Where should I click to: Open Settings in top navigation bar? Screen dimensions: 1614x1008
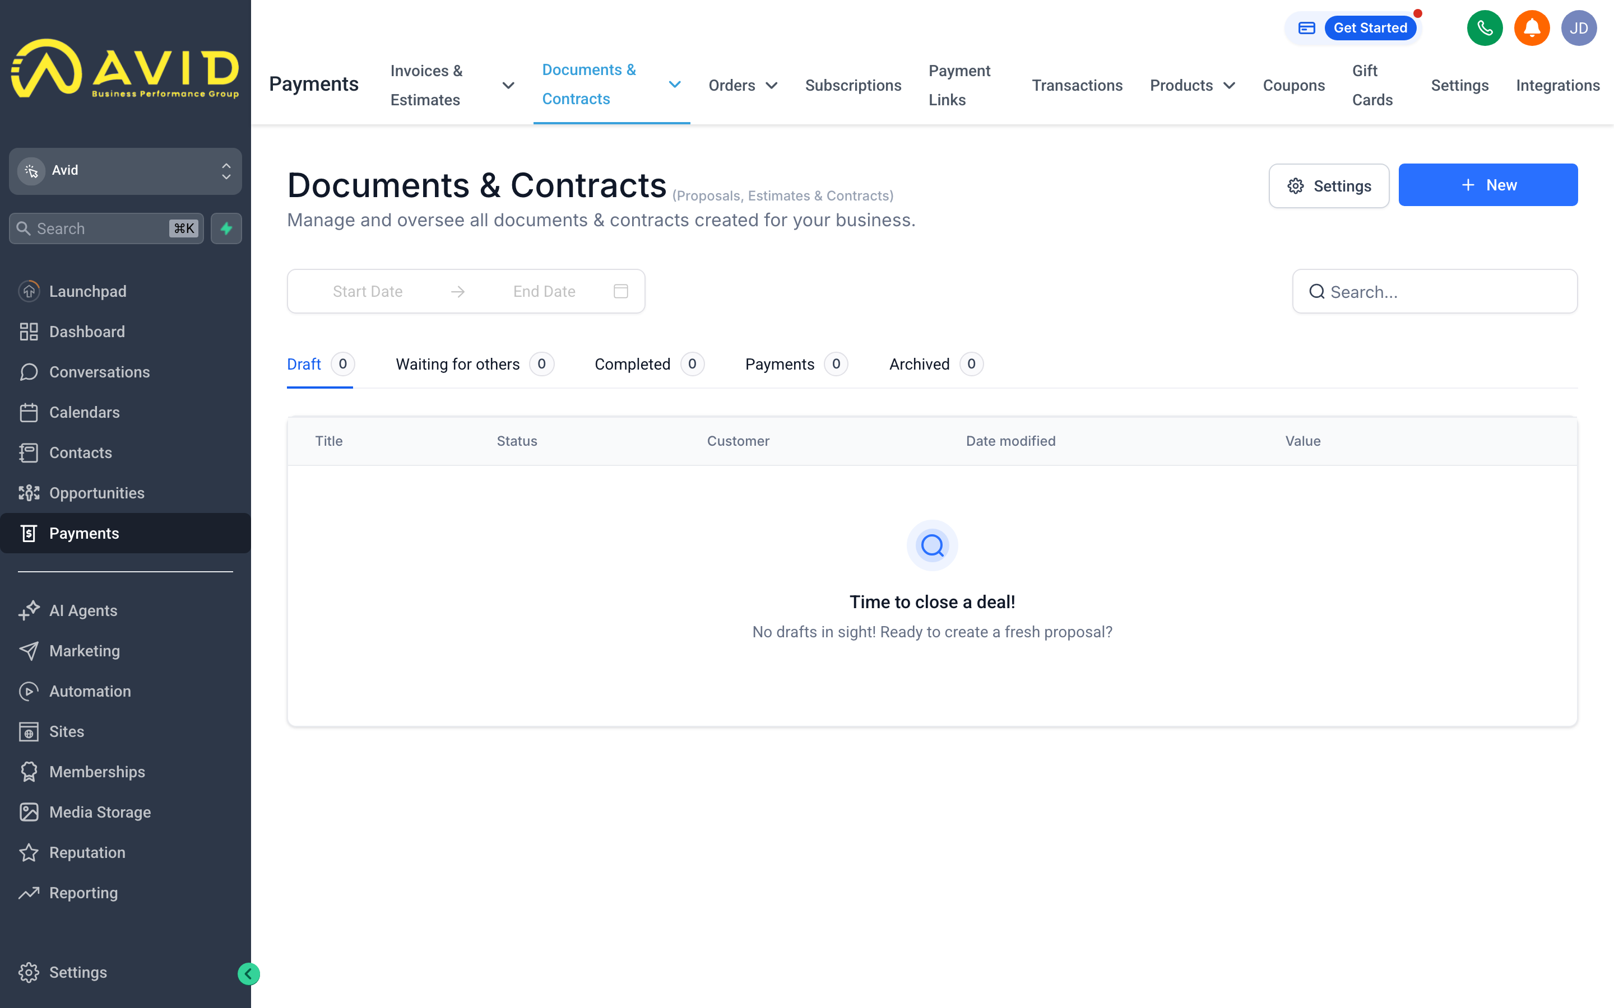pyautogui.click(x=1459, y=85)
